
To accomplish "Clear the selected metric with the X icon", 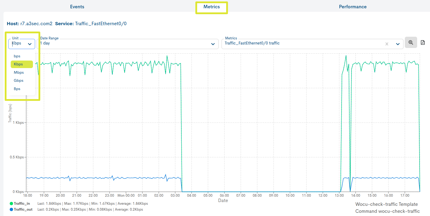I will (x=387, y=44).
